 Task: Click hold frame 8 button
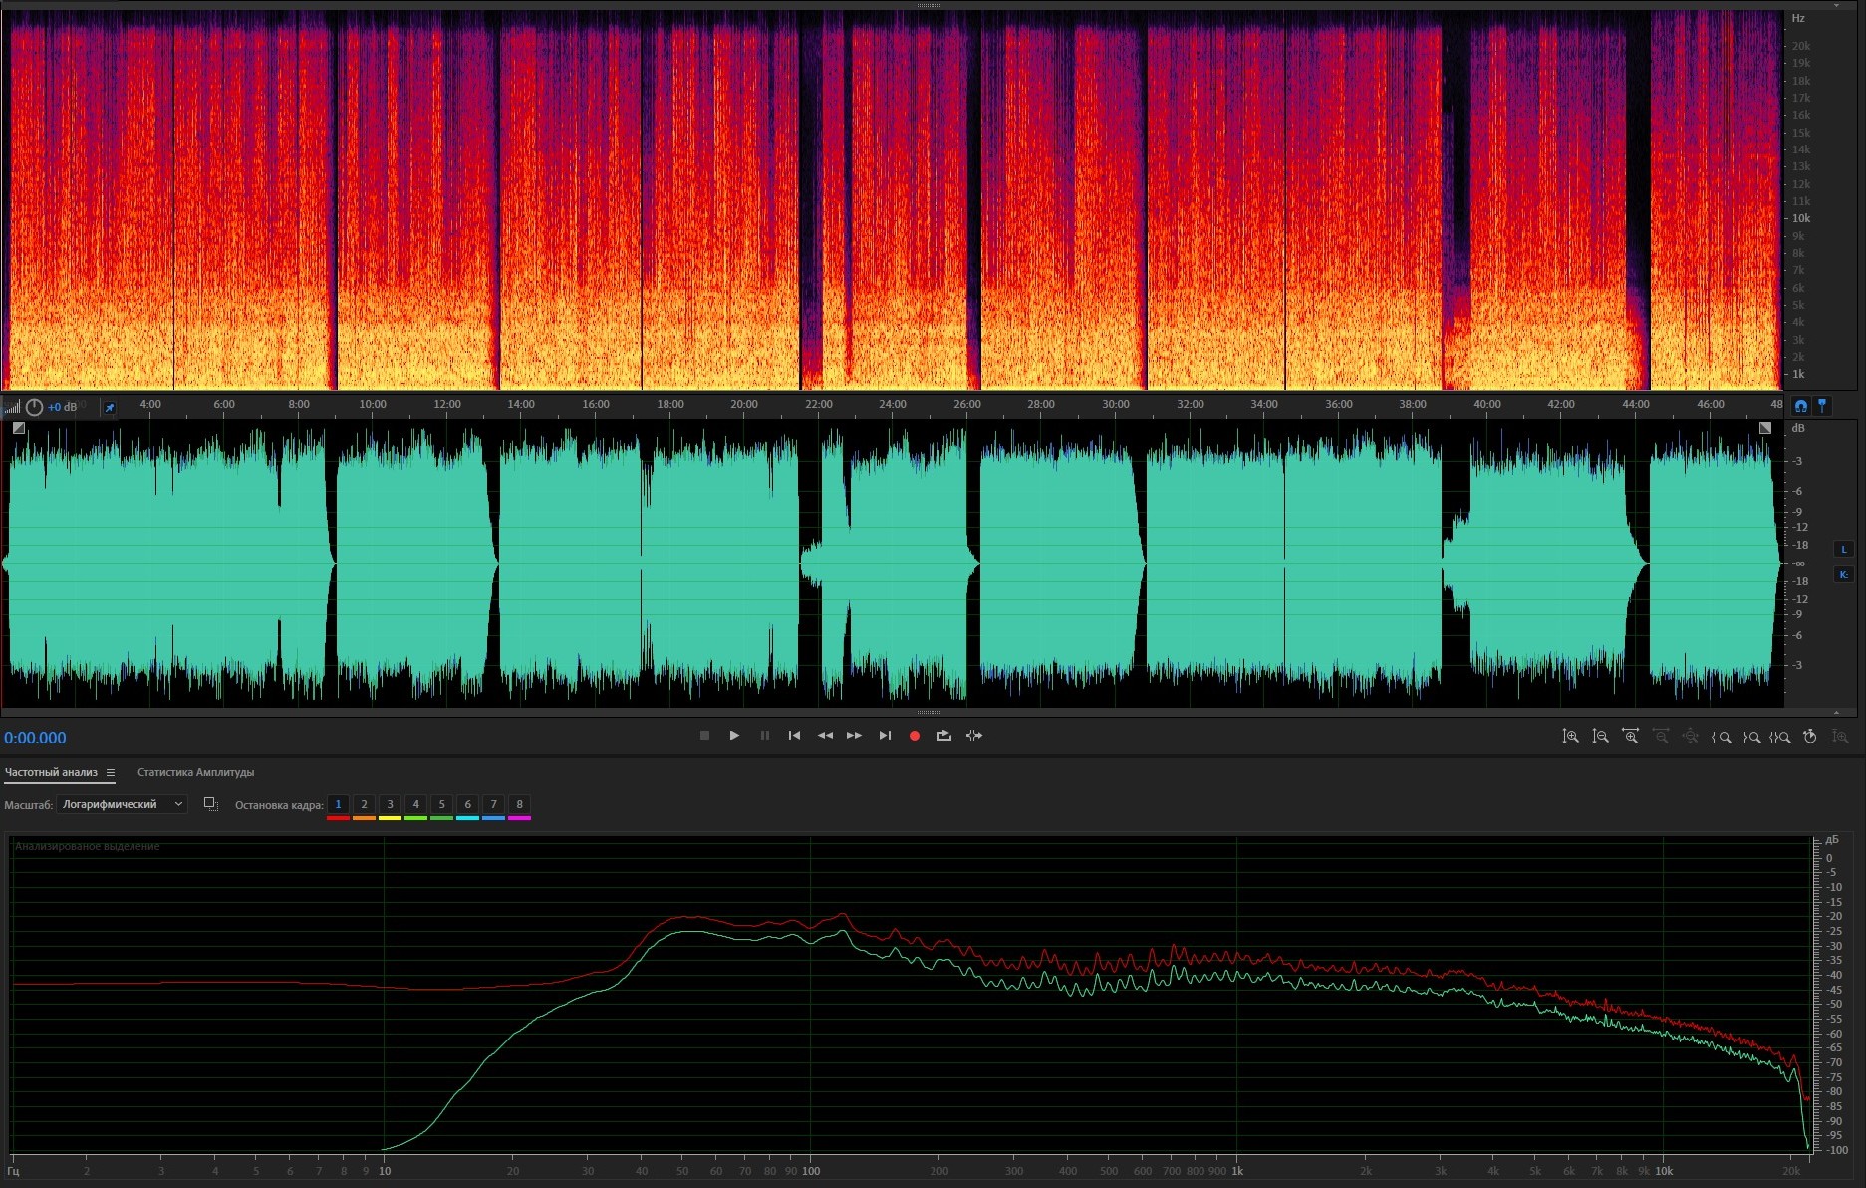tap(519, 804)
